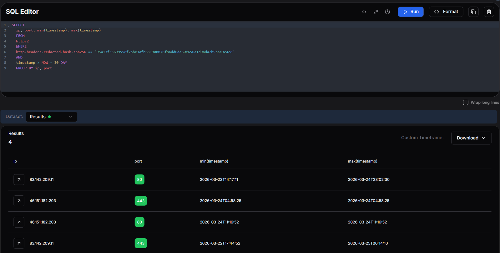Screen dimensions: 500x253
Task: Enable the Wrap long lines checkbox
Action: [x=465, y=102]
